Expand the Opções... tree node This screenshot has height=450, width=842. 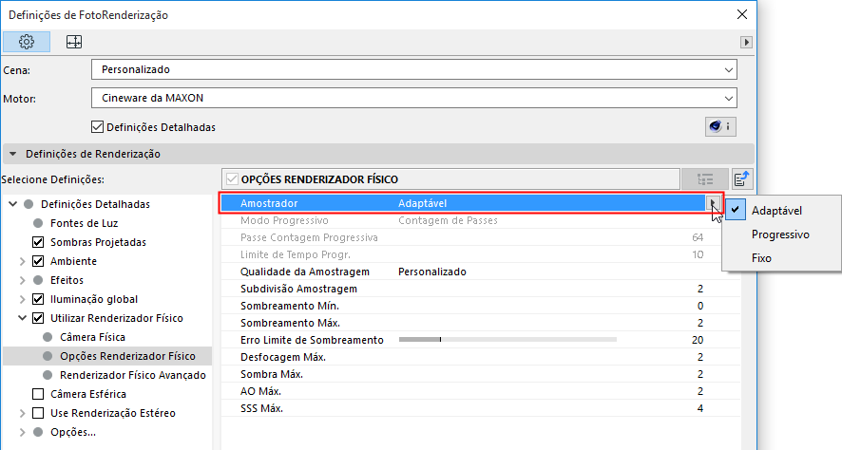(22, 432)
